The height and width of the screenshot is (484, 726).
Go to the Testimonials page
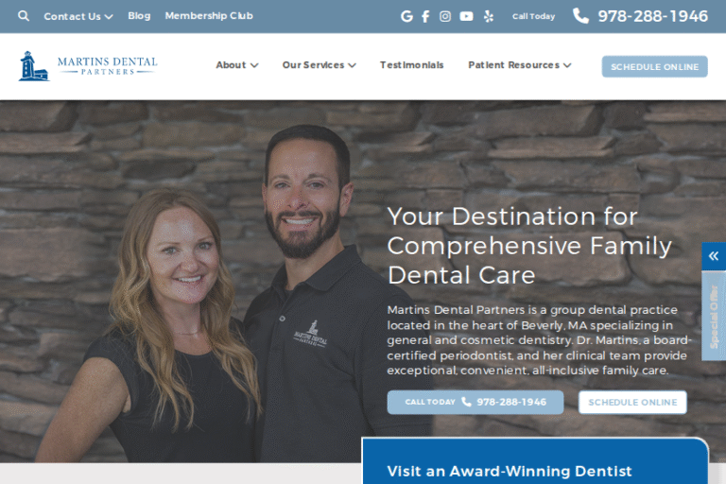click(x=411, y=65)
